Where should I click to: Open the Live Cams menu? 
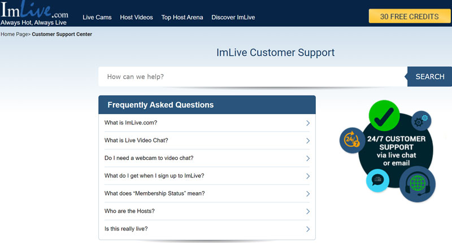tap(97, 18)
